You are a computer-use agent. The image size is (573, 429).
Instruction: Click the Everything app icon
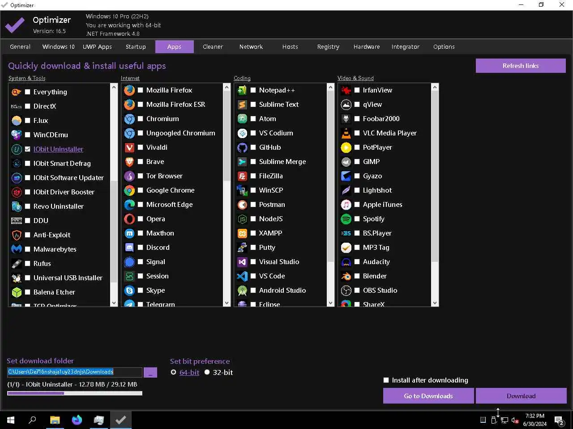point(17,92)
